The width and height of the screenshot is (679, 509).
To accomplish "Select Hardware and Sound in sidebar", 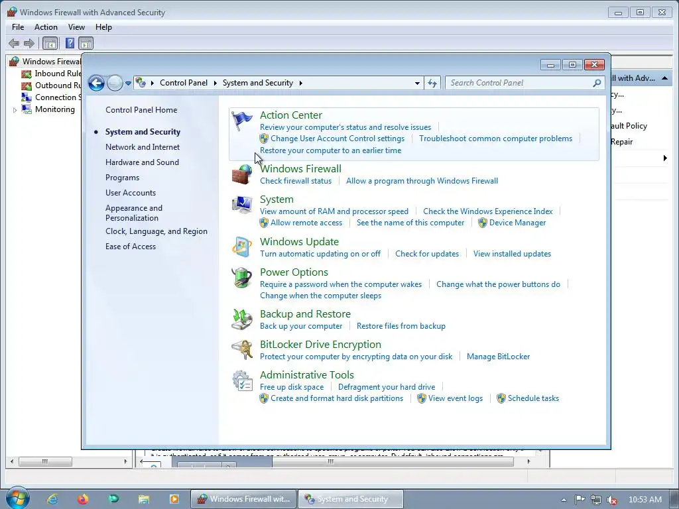I will 142,162.
